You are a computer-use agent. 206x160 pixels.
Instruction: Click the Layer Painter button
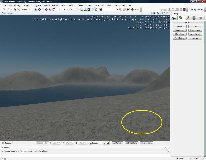[x=195, y=34]
